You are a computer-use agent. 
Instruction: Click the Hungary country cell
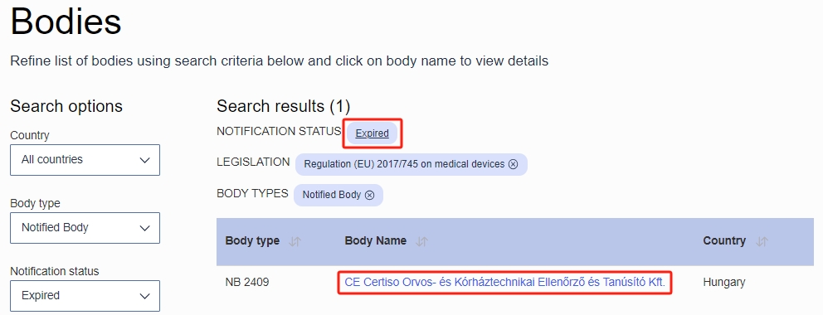click(x=723, y=283)
